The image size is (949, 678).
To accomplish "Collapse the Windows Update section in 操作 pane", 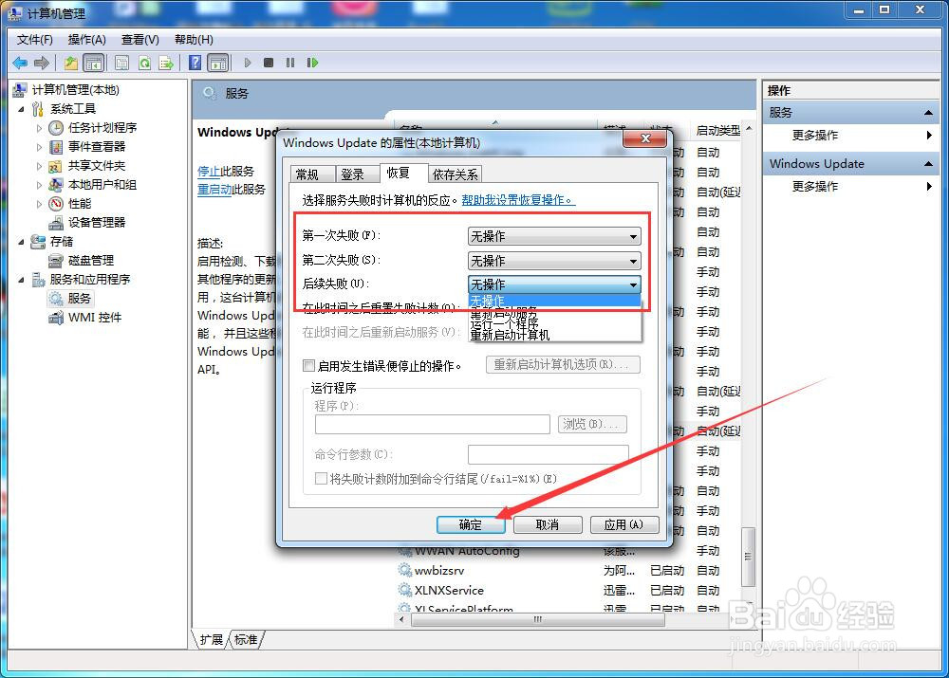I will (928, 164).
